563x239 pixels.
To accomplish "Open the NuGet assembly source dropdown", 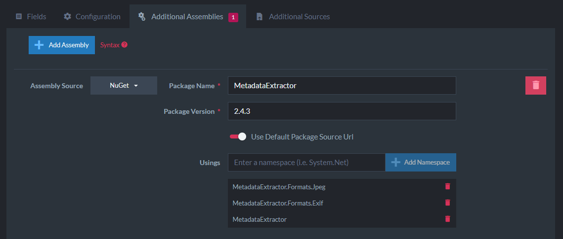I will click(124, 85).
